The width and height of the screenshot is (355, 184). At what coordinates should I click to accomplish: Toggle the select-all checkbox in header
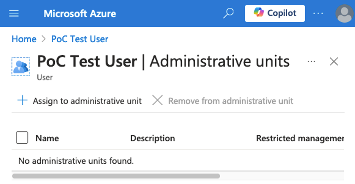22,138
